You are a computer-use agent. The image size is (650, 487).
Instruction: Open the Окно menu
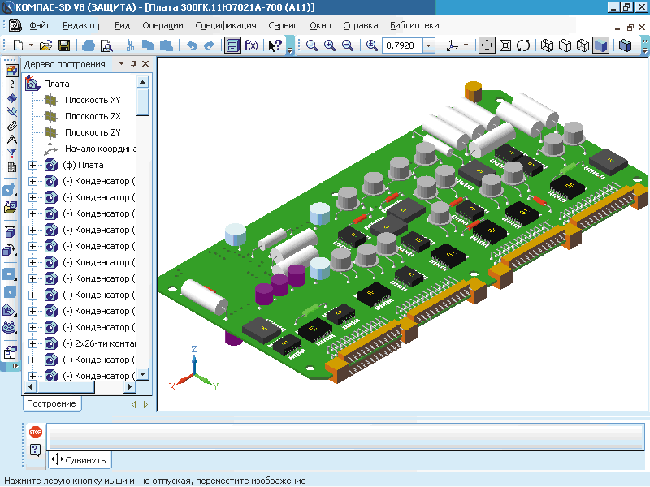320,26
